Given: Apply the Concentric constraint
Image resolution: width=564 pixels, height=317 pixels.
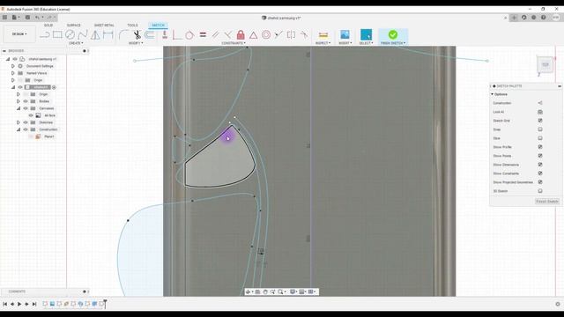Looking at the screenshot, I should click(x=266, y=35).
